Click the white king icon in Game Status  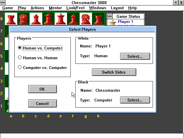point(112,22)
